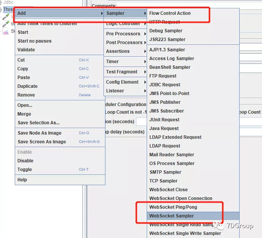The width and height of the screenshot is (262, 238).
Task: Add a Java Request
Action: [x=164, y=129]
